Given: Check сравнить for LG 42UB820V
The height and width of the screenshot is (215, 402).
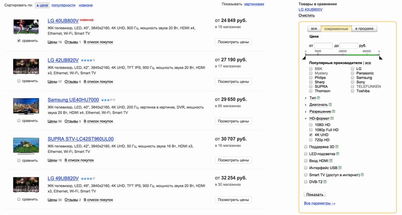Looking at the screenshot, I should pyautogui.click(x=19, y=81).
